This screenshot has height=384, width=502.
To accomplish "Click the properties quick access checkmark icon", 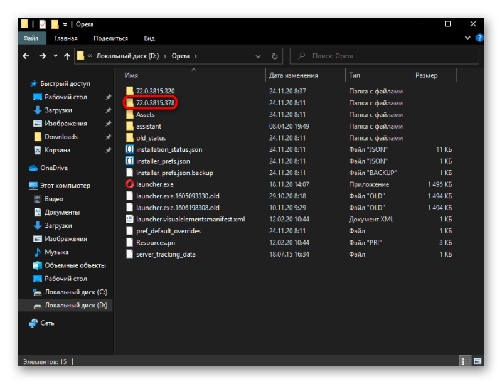I will 42,24.
